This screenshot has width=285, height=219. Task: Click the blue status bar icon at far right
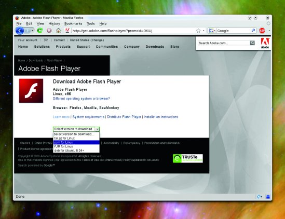pyautogui.click(x=268, y=197)
